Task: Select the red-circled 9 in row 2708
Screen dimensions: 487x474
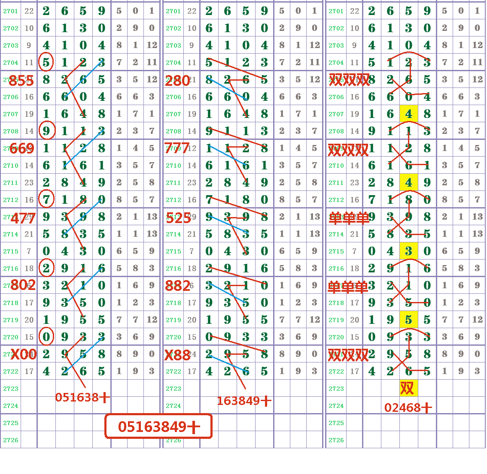Action: tap(46, 131)
